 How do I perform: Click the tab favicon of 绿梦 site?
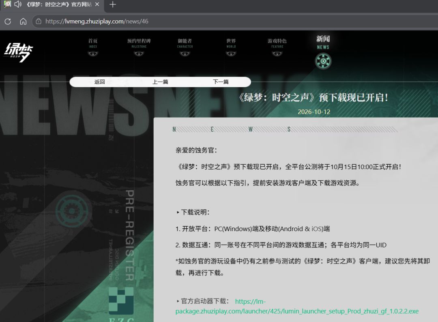tap(7, 4)
